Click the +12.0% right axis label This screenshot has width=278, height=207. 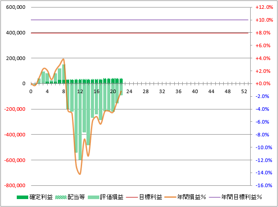click(x=264, y=7)
